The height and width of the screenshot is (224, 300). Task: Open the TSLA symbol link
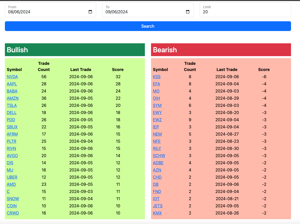12,105
